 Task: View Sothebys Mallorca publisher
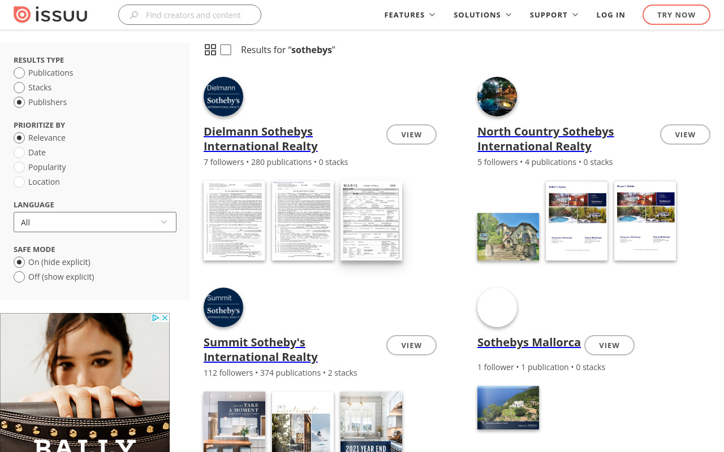click(x=609, y=345)
